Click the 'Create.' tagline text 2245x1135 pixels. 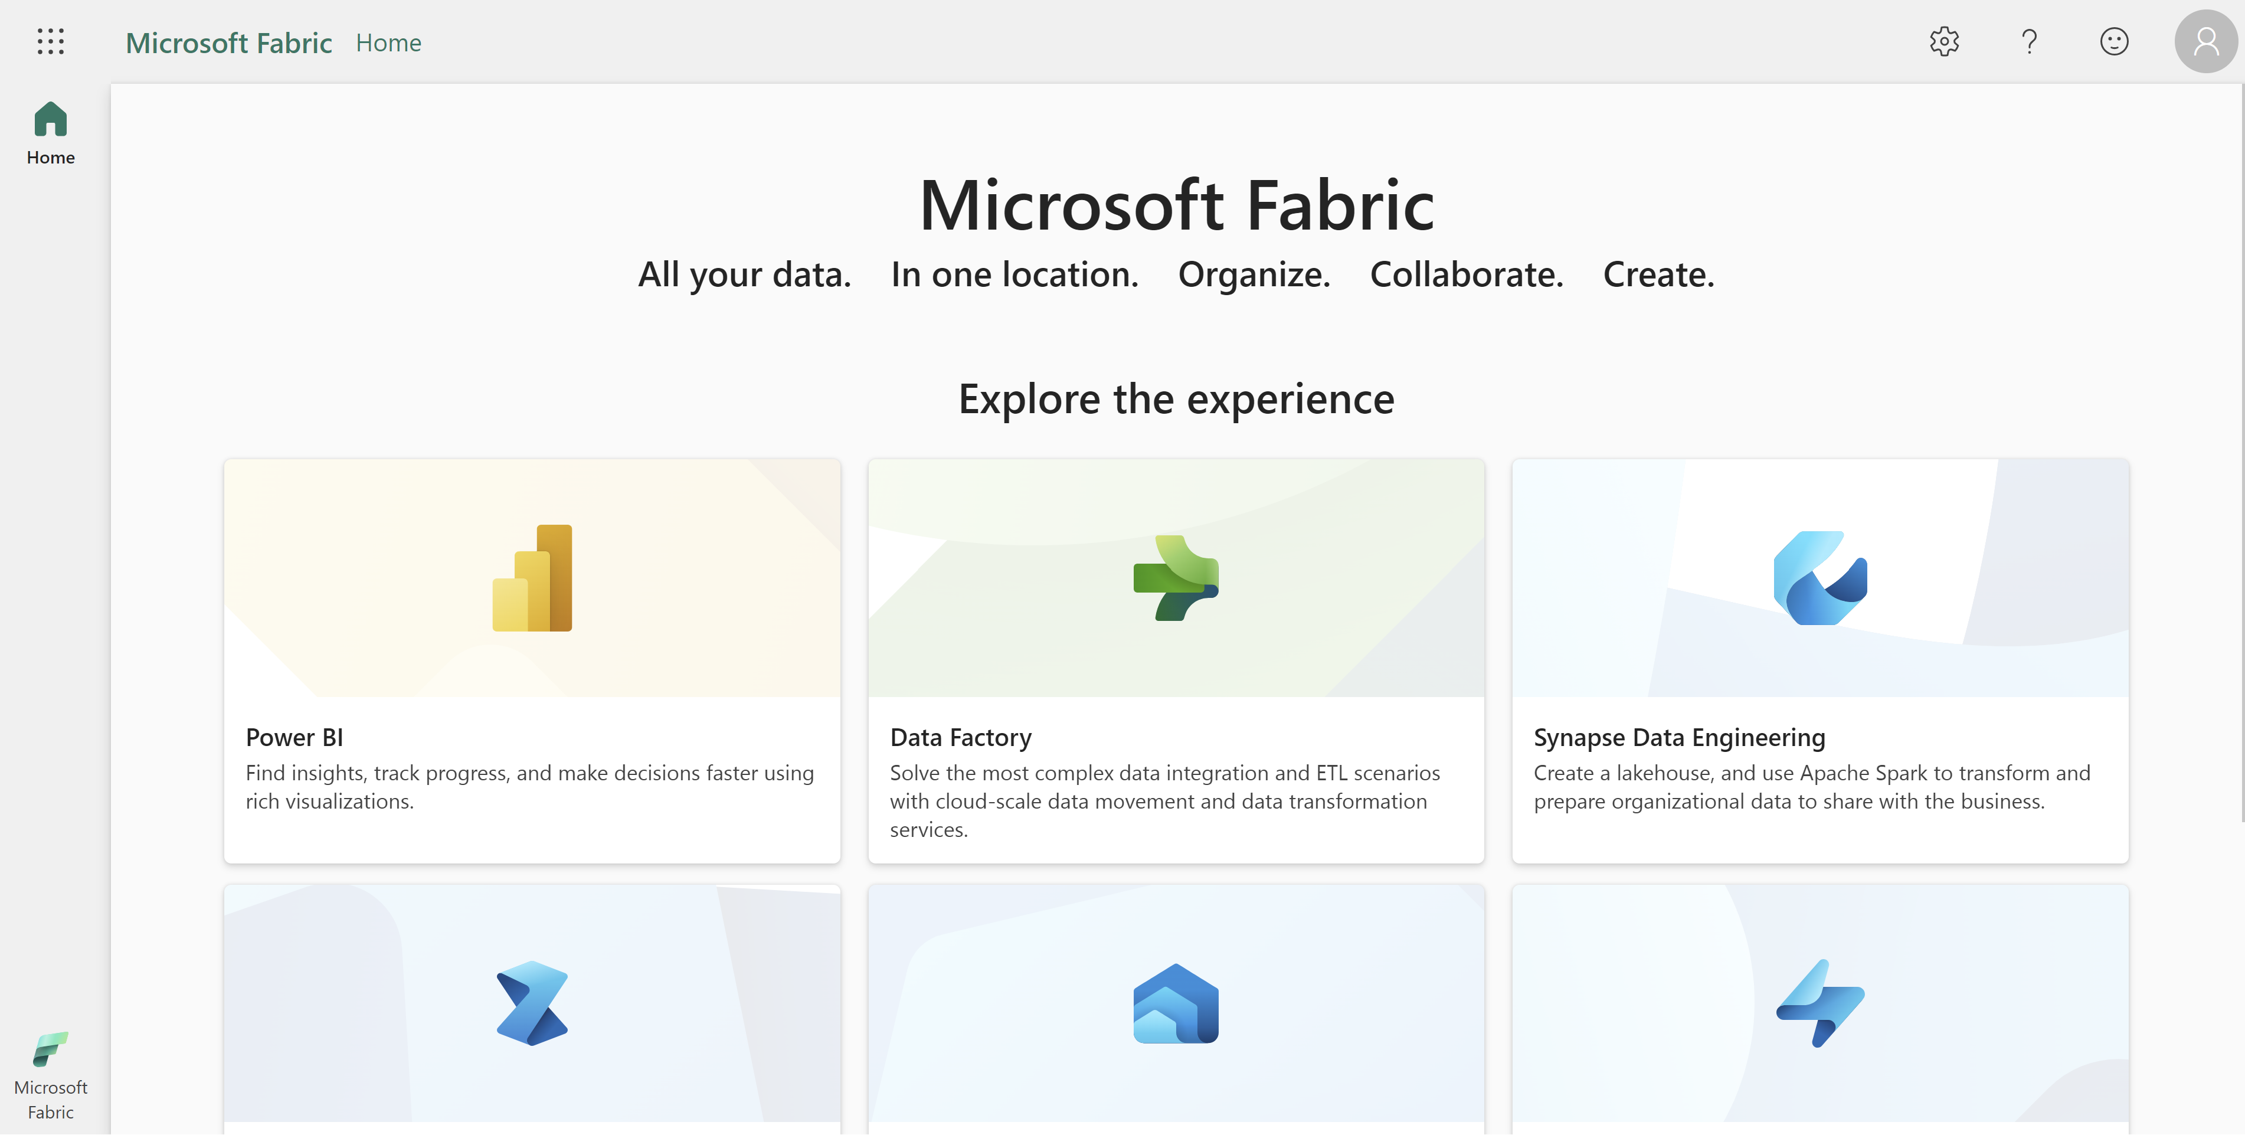pos(1658,274)
